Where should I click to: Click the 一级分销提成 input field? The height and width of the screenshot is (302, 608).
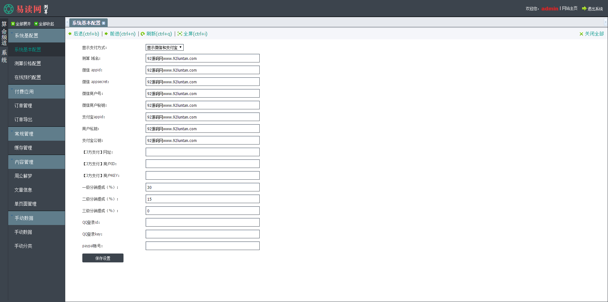coord(202,187)
